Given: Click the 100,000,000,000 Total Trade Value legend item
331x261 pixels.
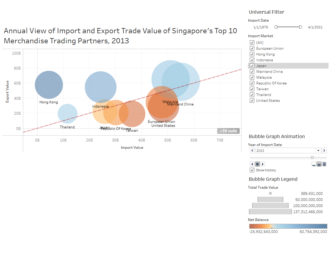Looking at the screenshot, I should pyautogui.click(x=270, y=206).
